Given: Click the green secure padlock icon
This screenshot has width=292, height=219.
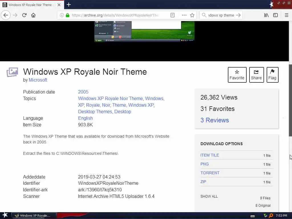Looking at the screenshot, I should click(68, 15).
